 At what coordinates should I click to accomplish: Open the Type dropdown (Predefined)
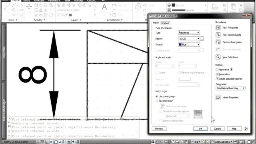tap(189, 33)
